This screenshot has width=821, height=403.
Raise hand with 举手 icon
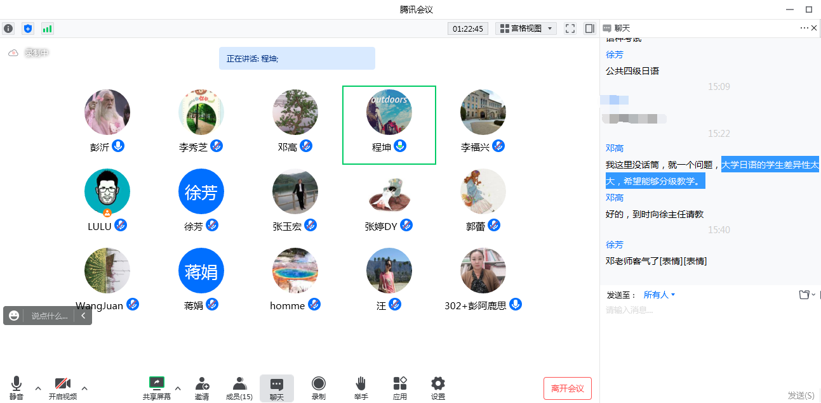pos(361,388)
